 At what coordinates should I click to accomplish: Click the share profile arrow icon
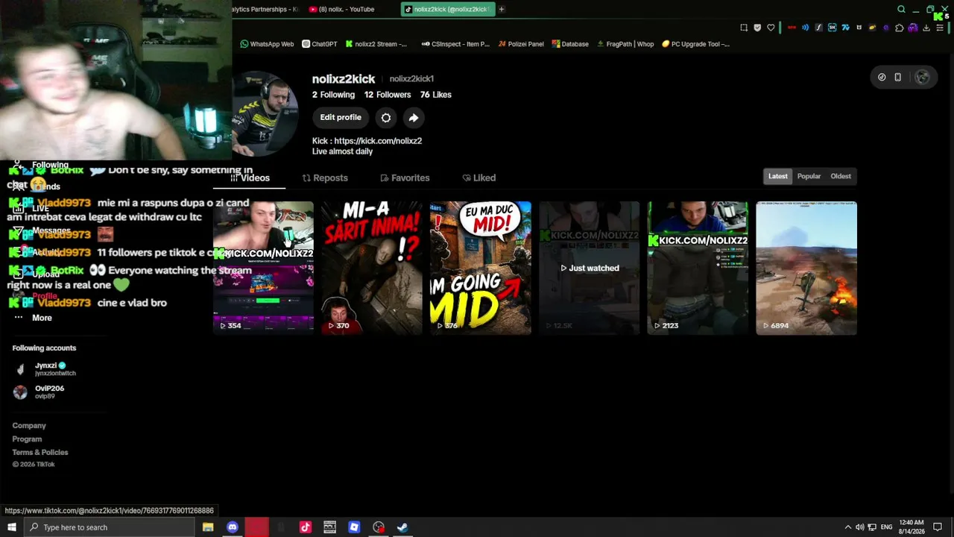[x=414, y=118]
